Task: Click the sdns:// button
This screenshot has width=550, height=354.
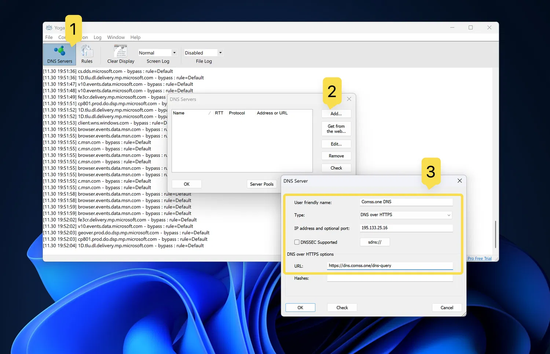Action: [375, 242]
